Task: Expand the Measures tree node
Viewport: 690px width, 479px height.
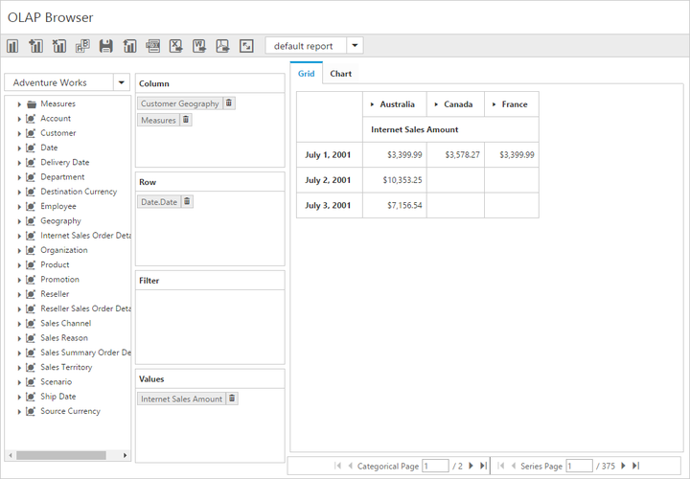Action: tap(19, 104)
